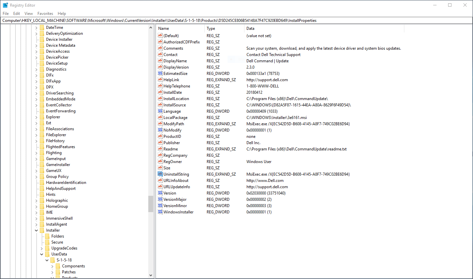Viewport: 473px width, 279px height.
Task: Select the InstallDate value name
Action: (x=172, y=92)
